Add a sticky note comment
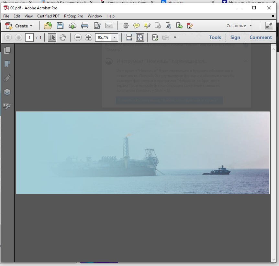 click(x=137, y=26)
